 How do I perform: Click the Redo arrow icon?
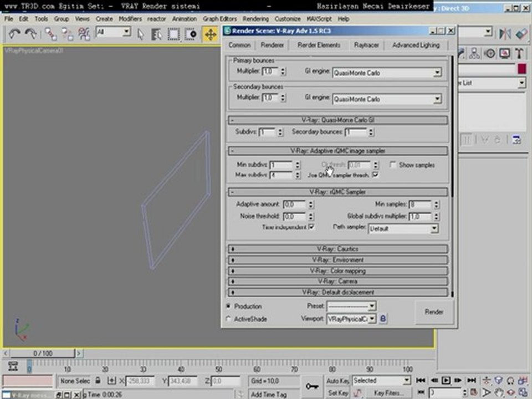[x=31, y=34]
